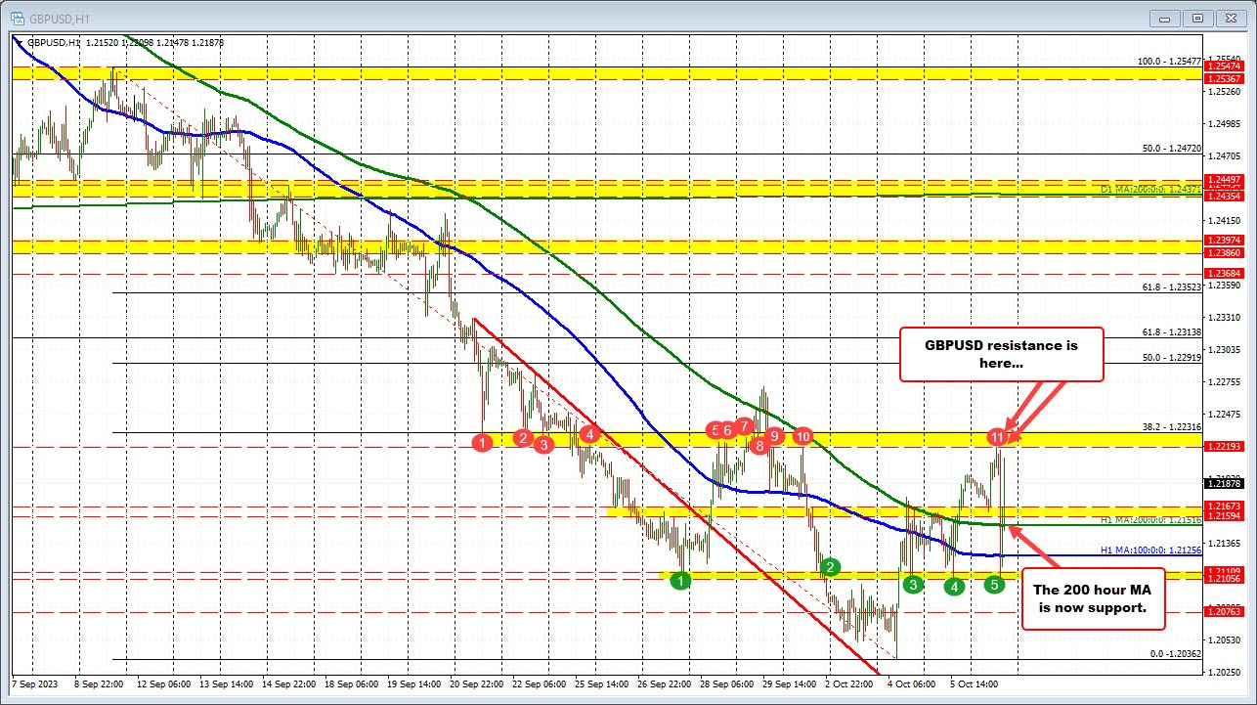
Task: Click the chart icon in the title bar
Action: coord(18,18)
